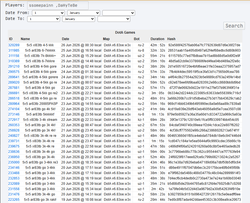Open game ID 272917
The width and height of the screenshot is (250, 203).
[x=14, y=120]
